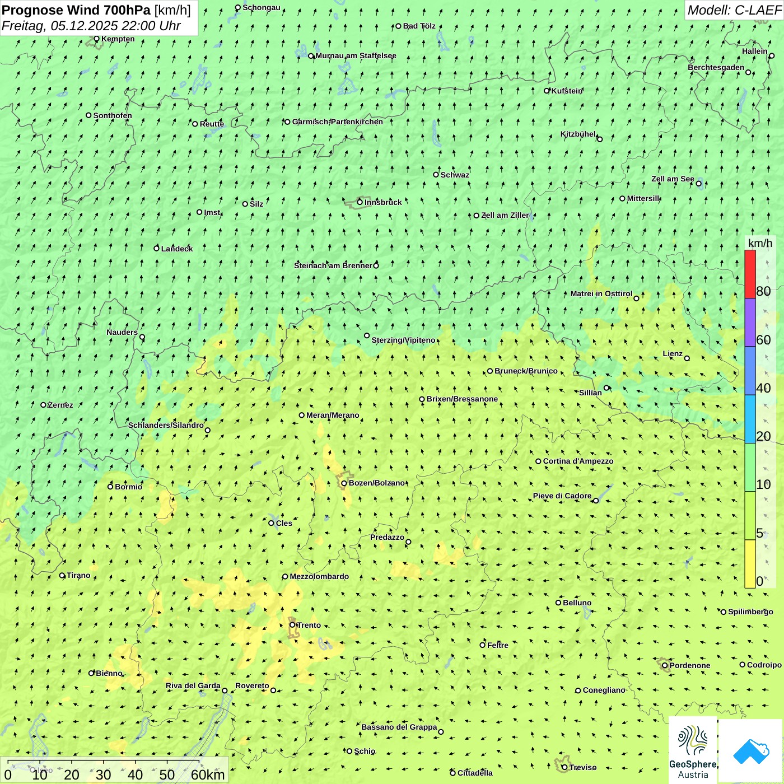This screenshot has height=784, width=784.
Task: Click the Murnau am Staffelsee label
Action: coord(356,55)
